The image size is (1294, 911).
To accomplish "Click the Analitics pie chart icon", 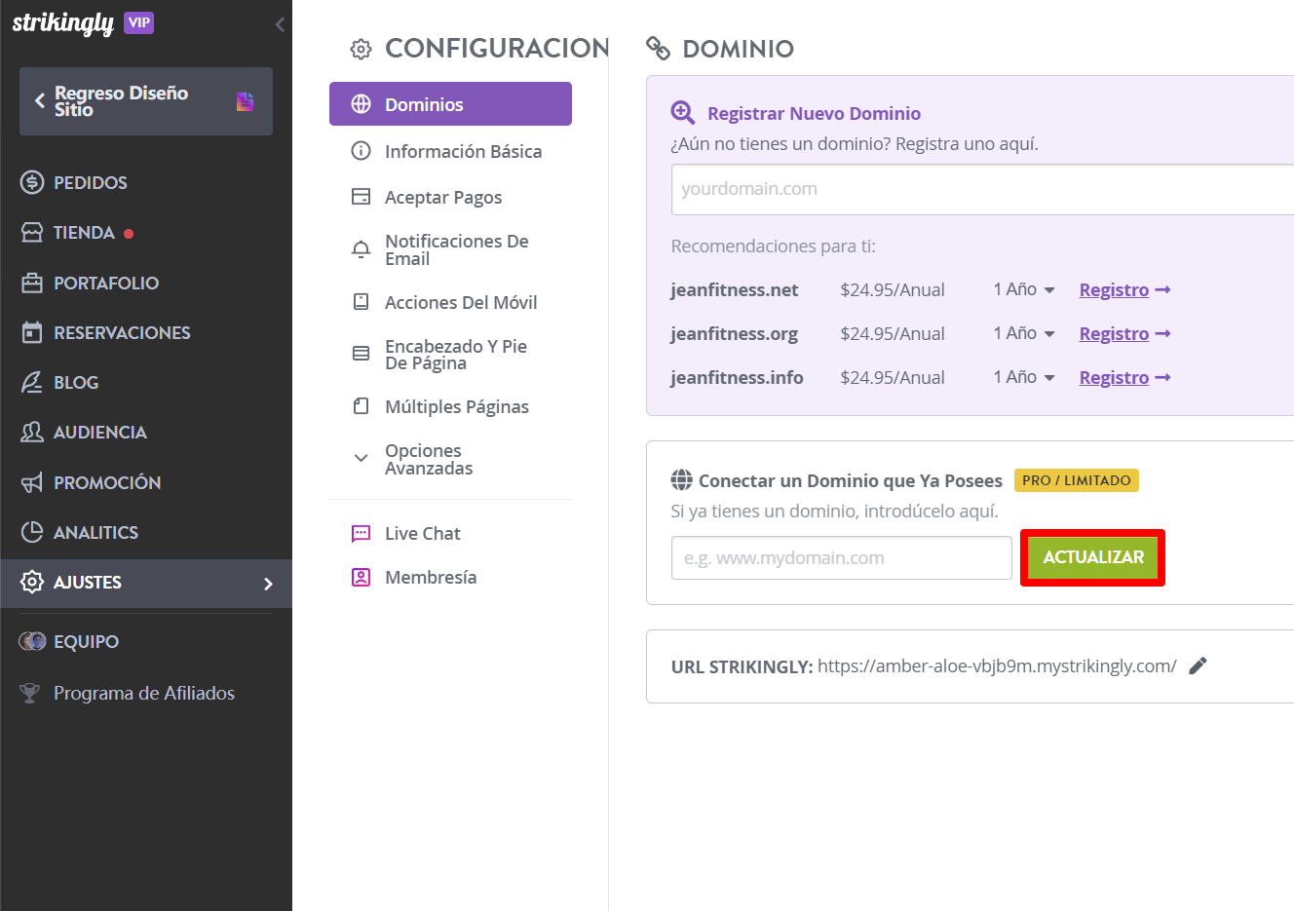I will tap(32, 532).
